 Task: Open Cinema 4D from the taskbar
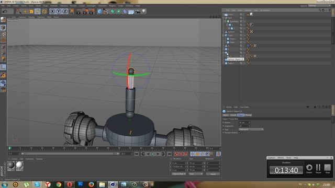(x=113, y=184)
